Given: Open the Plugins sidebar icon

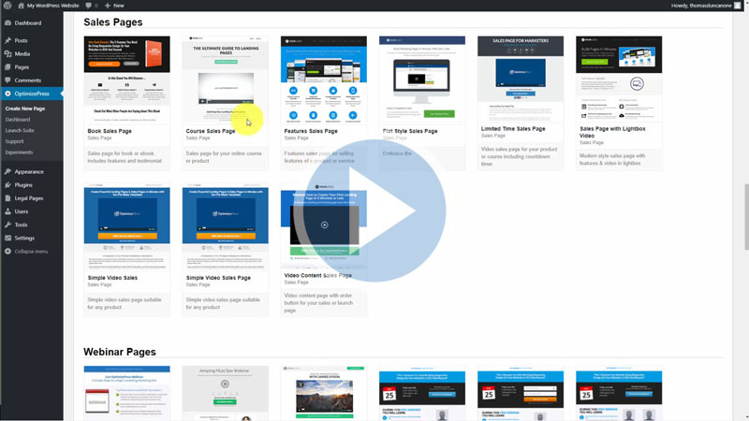Looking at the screenshot, I should [x=7, y=185].
